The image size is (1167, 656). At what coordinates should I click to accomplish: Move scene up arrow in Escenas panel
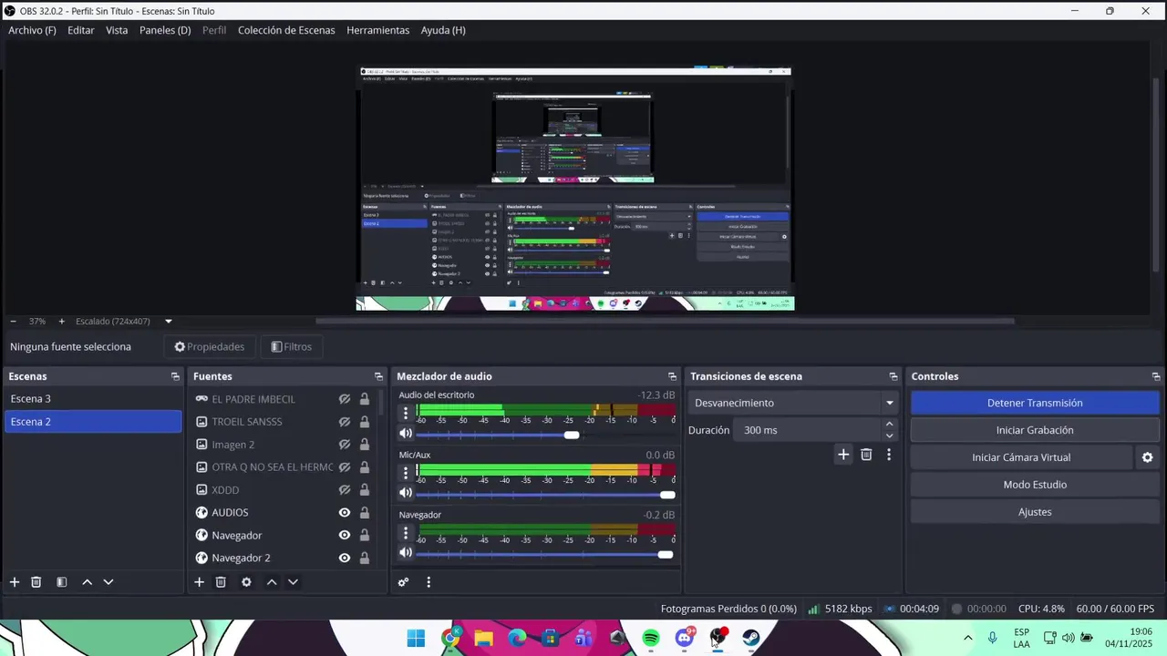point(87,582)
